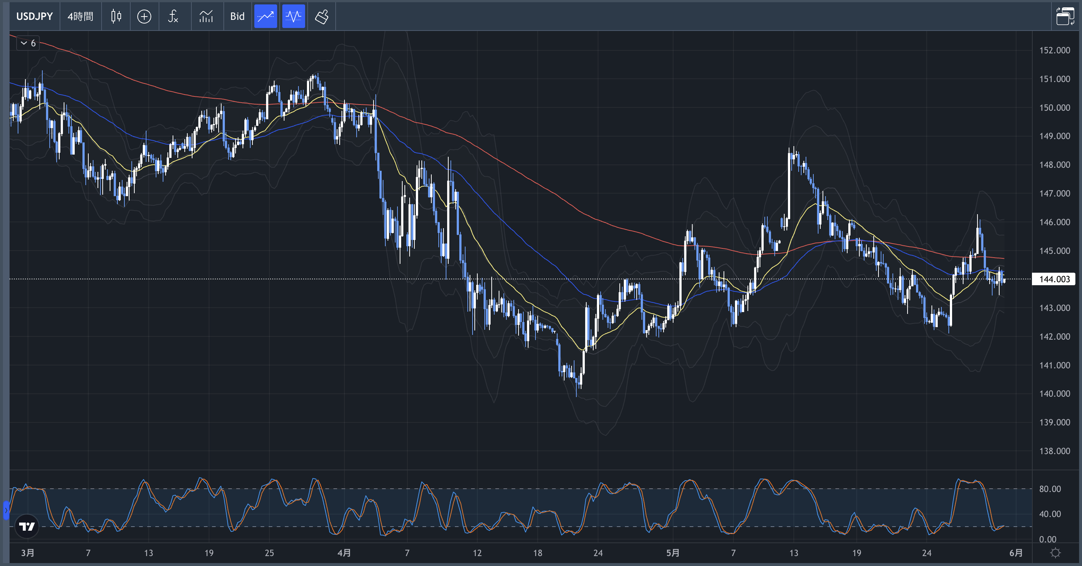Open the candlestick chart style menu

tap(116, 16)
